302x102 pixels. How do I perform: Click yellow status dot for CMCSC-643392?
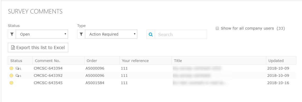tap(11, 76)
